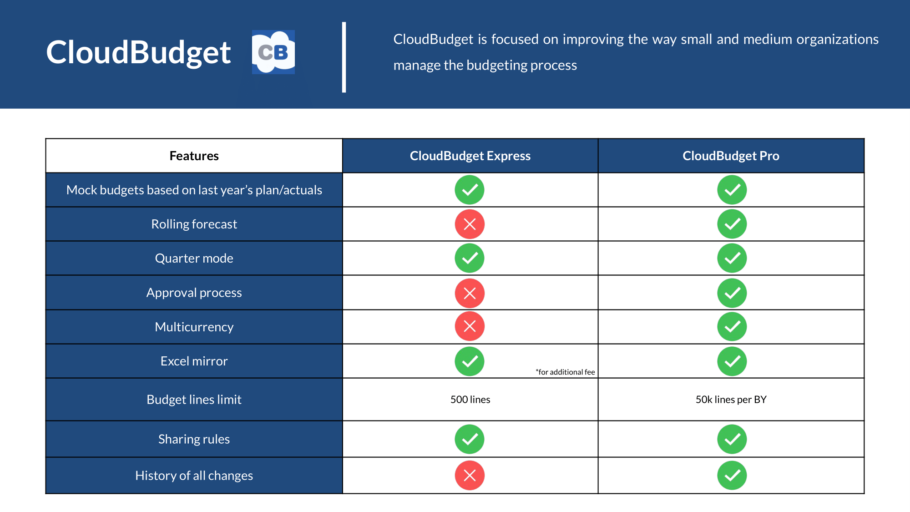Viewport: 910px width, 512px height.
Task: Click Express red X for Multicurrency
Action: (470, 326)
